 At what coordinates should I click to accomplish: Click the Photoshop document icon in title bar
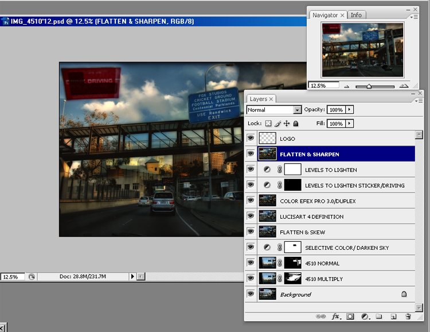6,21
